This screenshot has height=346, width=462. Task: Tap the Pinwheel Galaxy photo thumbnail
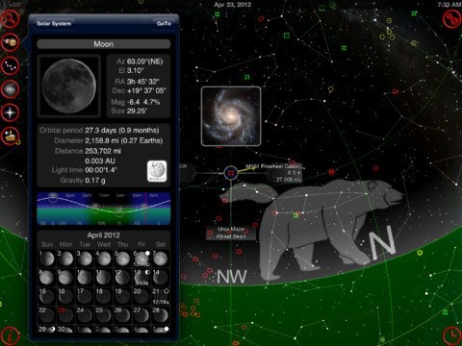click(x=231, y=116)
